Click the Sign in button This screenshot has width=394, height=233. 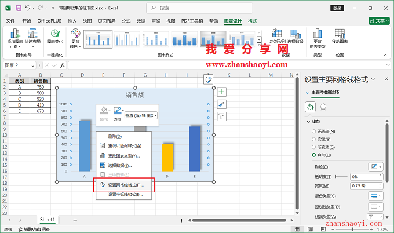337,8
